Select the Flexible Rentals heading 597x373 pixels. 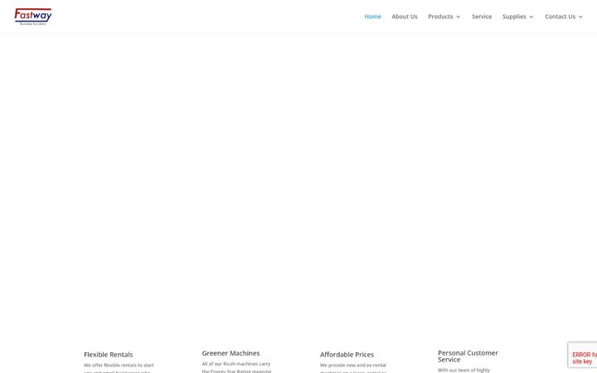coord(108,355)
